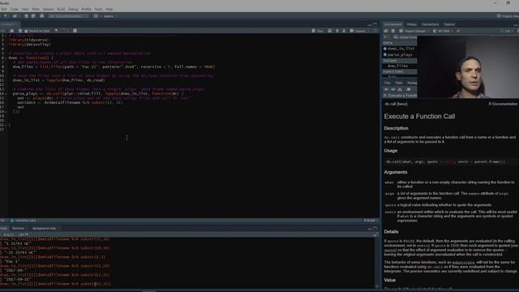The width and height of the screenshot is (519, 292).
Task: Open the Code menu
Action: 15,9
